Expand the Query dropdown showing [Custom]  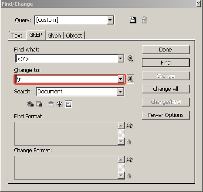(x=110, y=20)
